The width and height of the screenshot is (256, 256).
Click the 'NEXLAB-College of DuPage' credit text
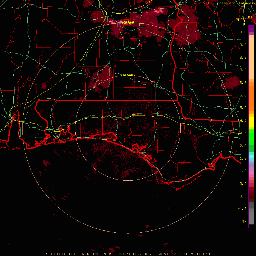[x=227, y=3]
